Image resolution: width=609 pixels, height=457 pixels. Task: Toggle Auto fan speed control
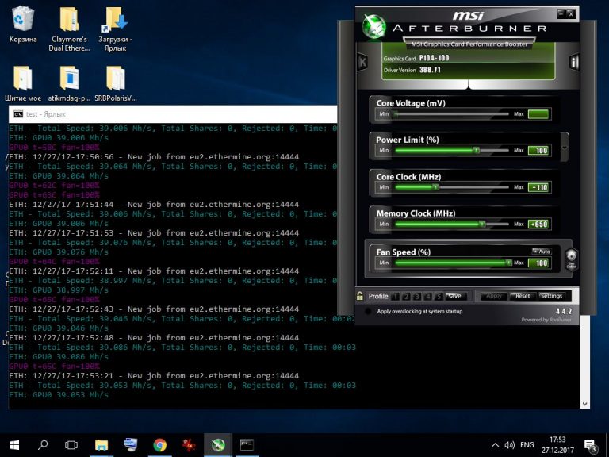(541, 251)
